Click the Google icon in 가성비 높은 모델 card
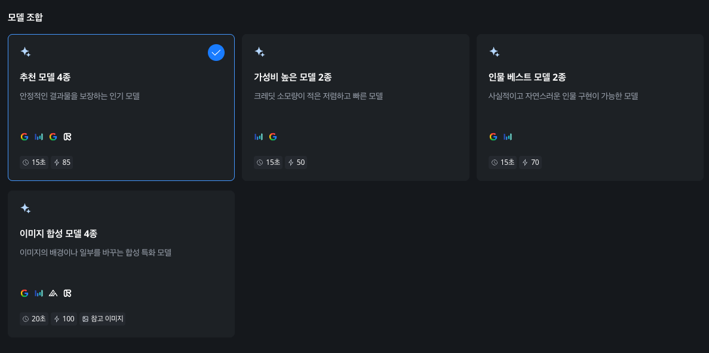This screenshot has width=709, height=353. click(x=273, y=137)
